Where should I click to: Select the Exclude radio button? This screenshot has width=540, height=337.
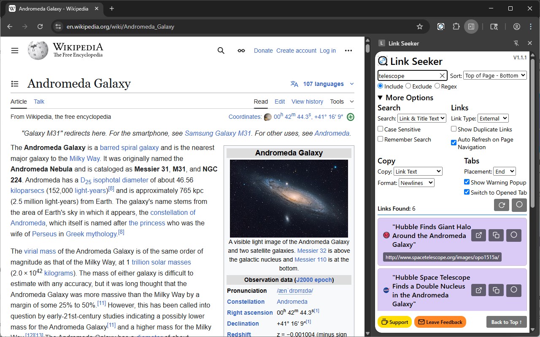pos(408,86)
